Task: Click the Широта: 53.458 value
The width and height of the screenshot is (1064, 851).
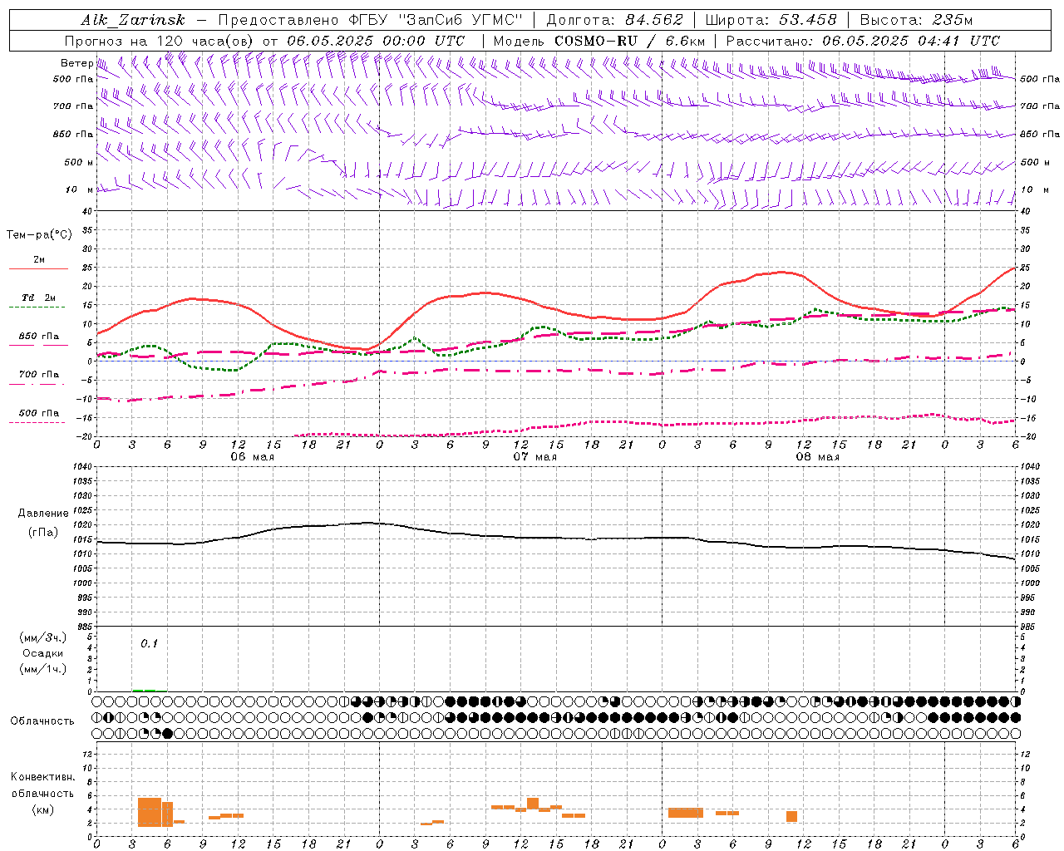Action: 771,20
